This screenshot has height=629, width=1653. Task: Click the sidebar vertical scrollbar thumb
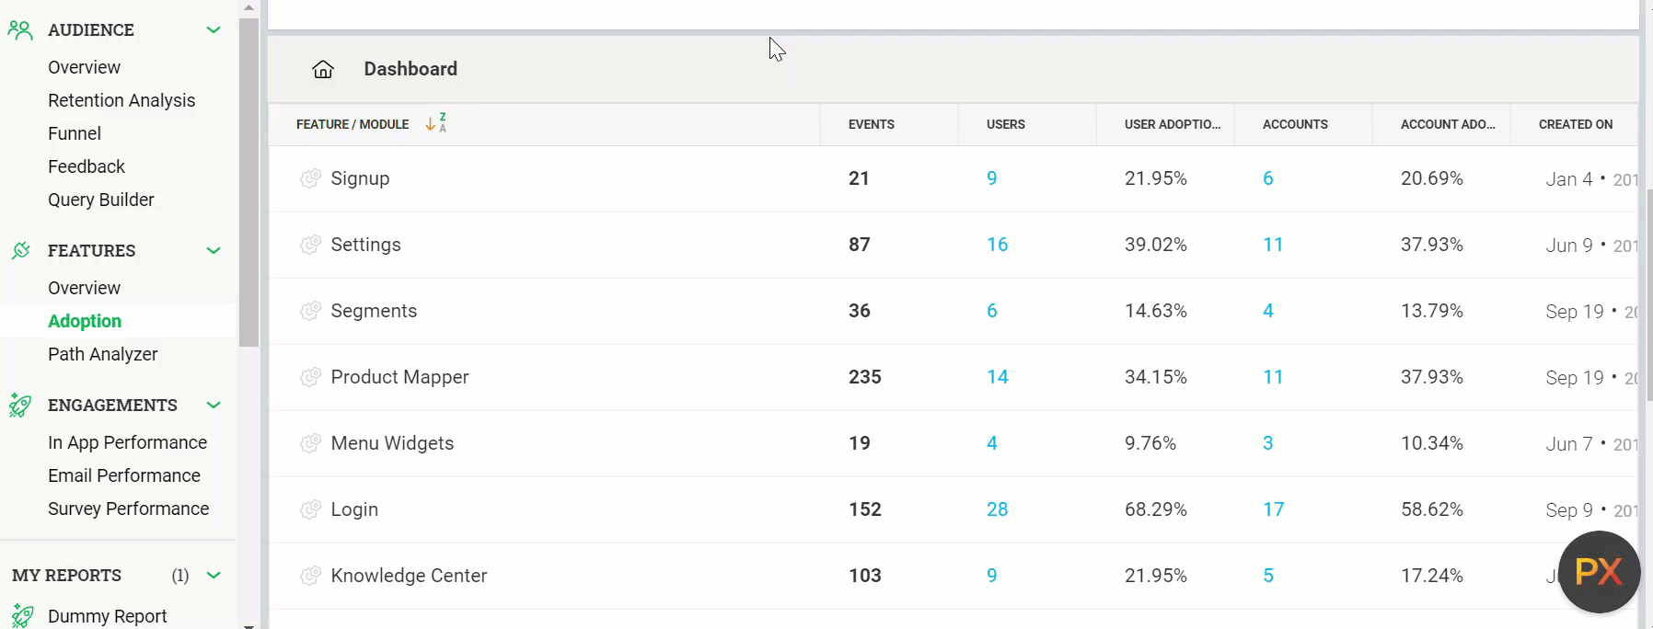pyautogui.click(x=249, y=182)
